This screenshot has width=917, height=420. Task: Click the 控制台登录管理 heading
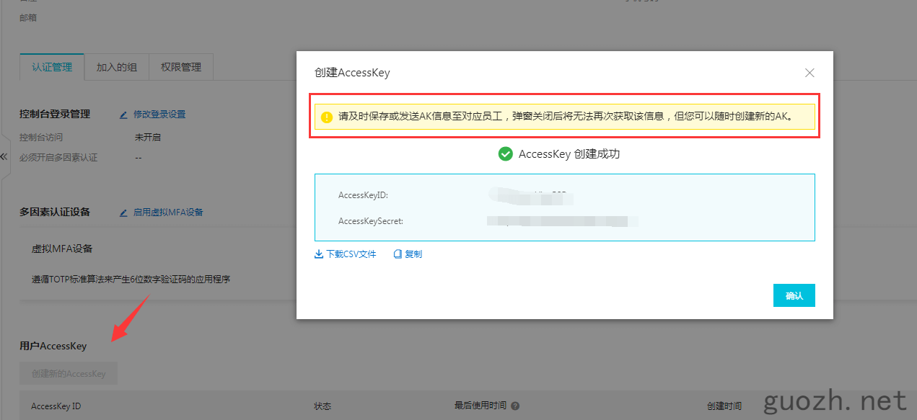[55, 114]
